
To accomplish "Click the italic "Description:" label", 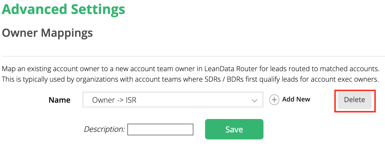I will coord(105,129).
